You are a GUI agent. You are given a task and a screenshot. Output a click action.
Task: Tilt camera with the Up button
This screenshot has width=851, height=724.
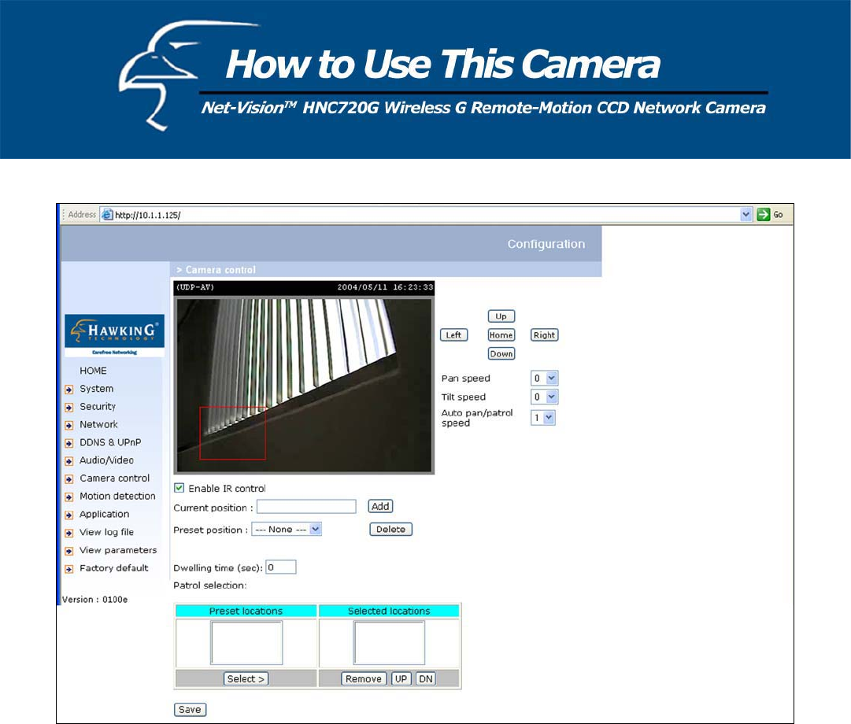click(501, 316)
